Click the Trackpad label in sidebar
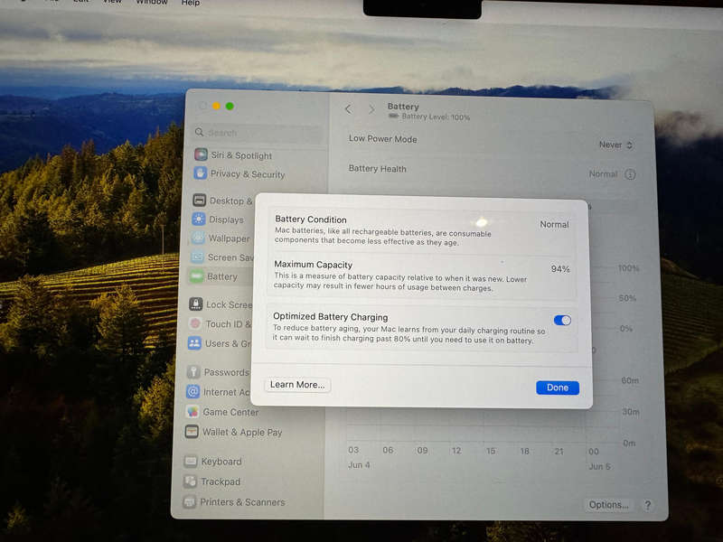723x542 pixels. pos(221,481)
